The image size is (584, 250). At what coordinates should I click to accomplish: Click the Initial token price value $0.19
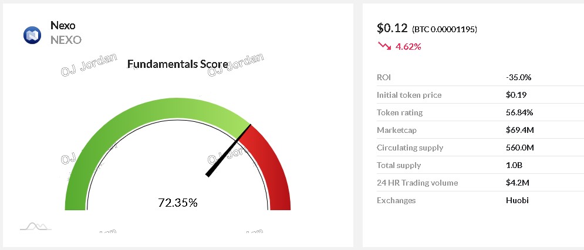514,95
